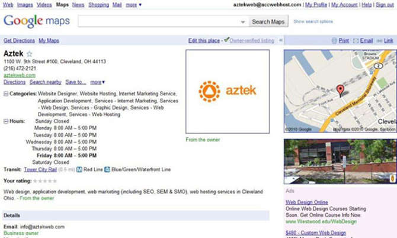Open My Profile
Viewport: 397px width, 238px height.
[x=316, y=5]
